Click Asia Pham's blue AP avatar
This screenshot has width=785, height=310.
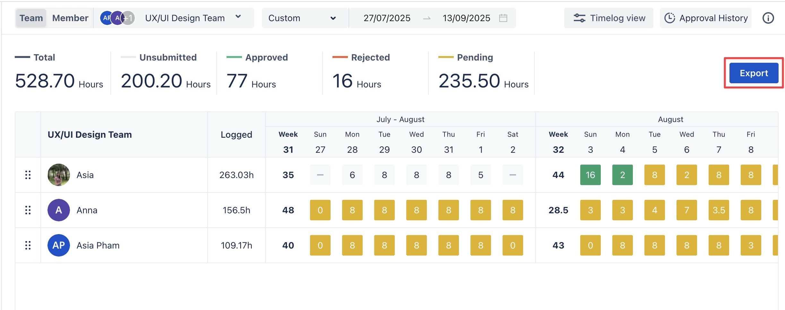[x=59, y=245]
